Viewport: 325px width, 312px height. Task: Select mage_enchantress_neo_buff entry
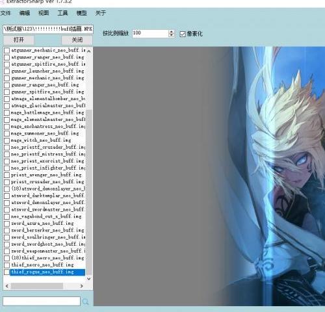48,126
